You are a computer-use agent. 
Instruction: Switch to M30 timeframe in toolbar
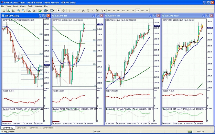point(123,11)
